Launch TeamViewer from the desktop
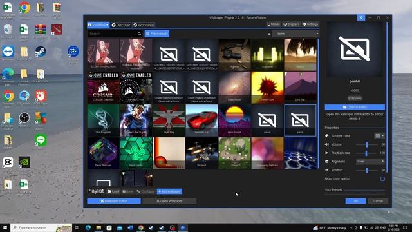Viewport: 412px width, 232px height. pyautogui.click(x=8, y=52)
